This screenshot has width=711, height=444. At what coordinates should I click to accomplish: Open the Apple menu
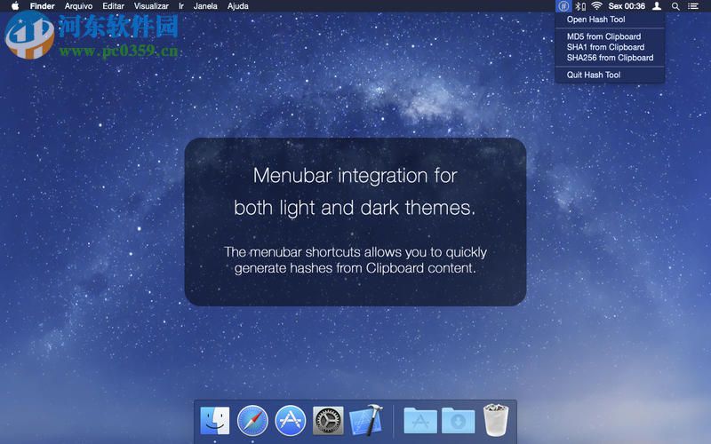point(15,6)
